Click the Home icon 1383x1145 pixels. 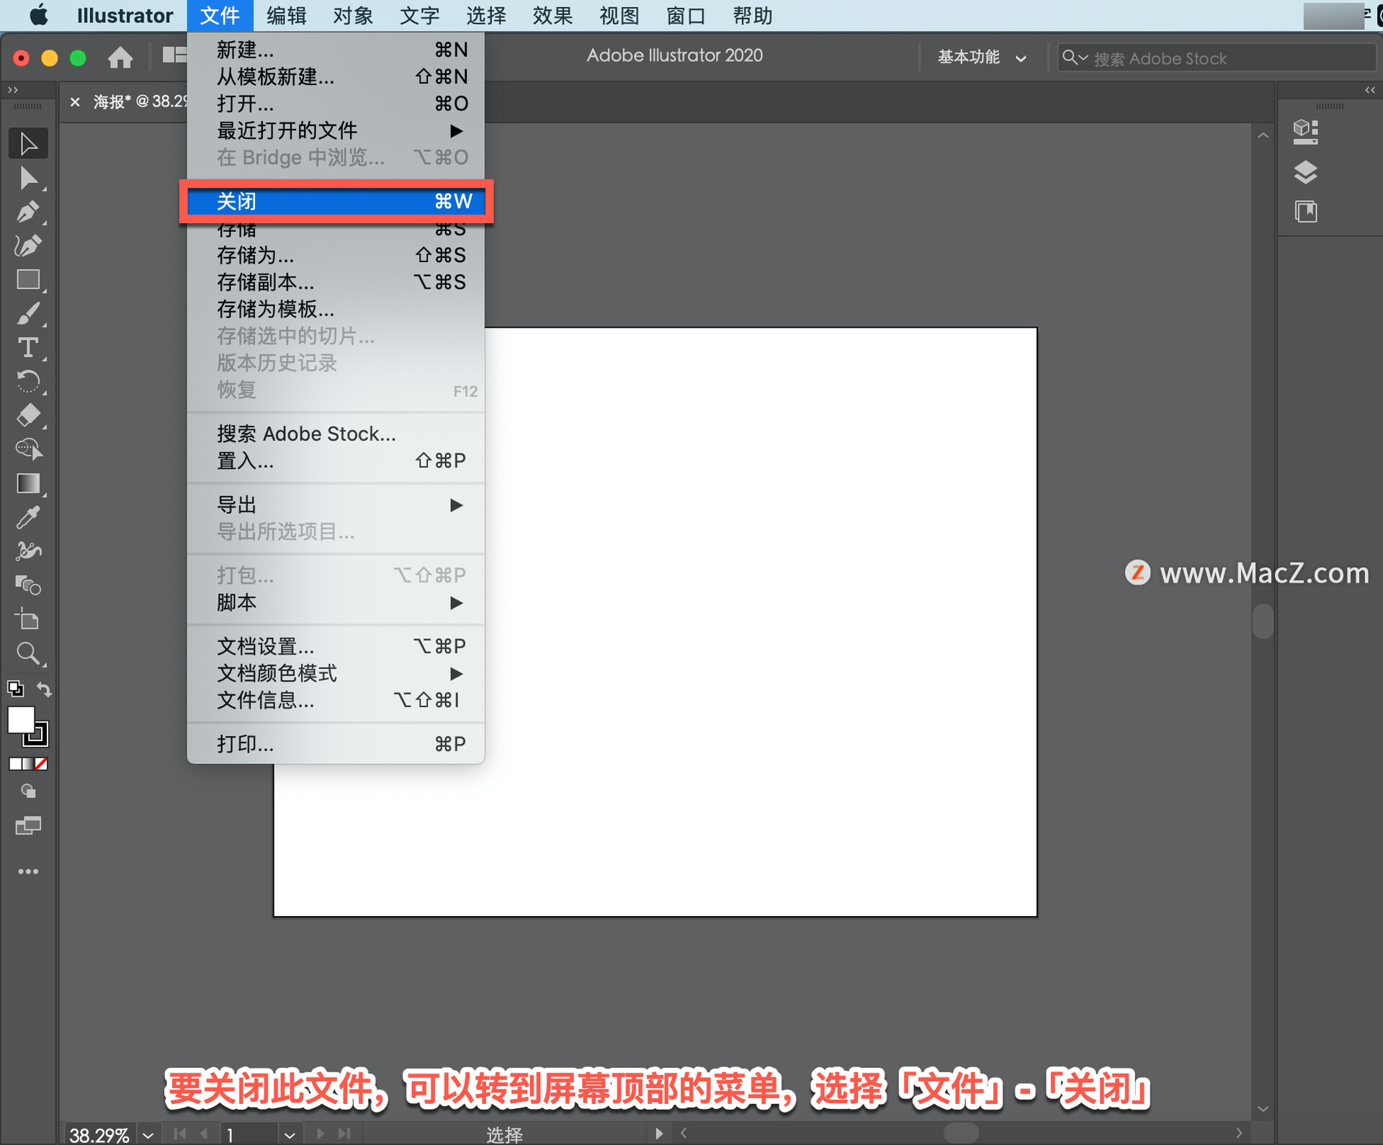point(120,58)
